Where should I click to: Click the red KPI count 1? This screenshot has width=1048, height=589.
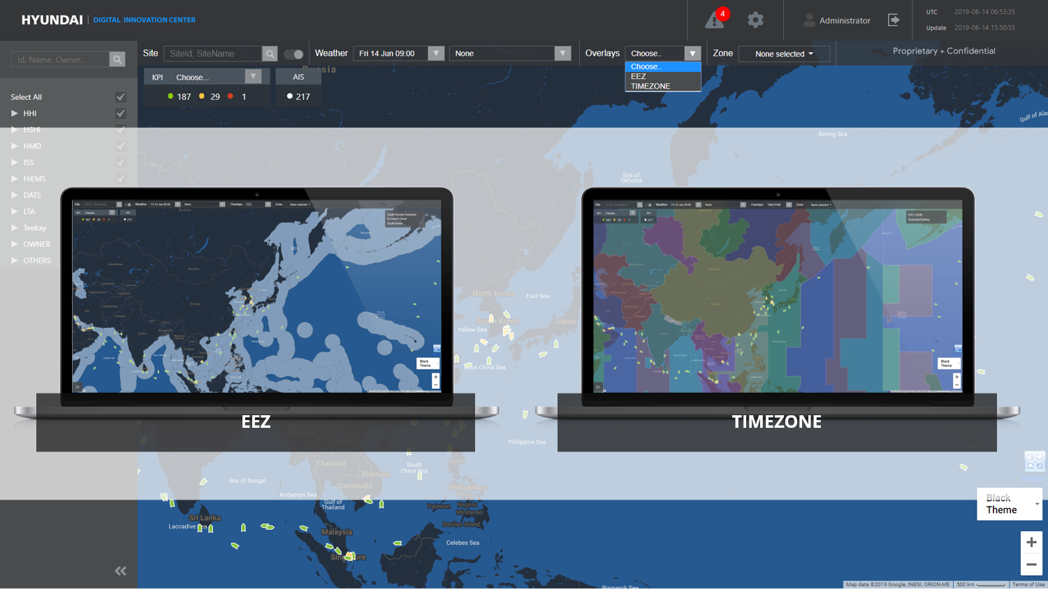[x=244, y=97]
